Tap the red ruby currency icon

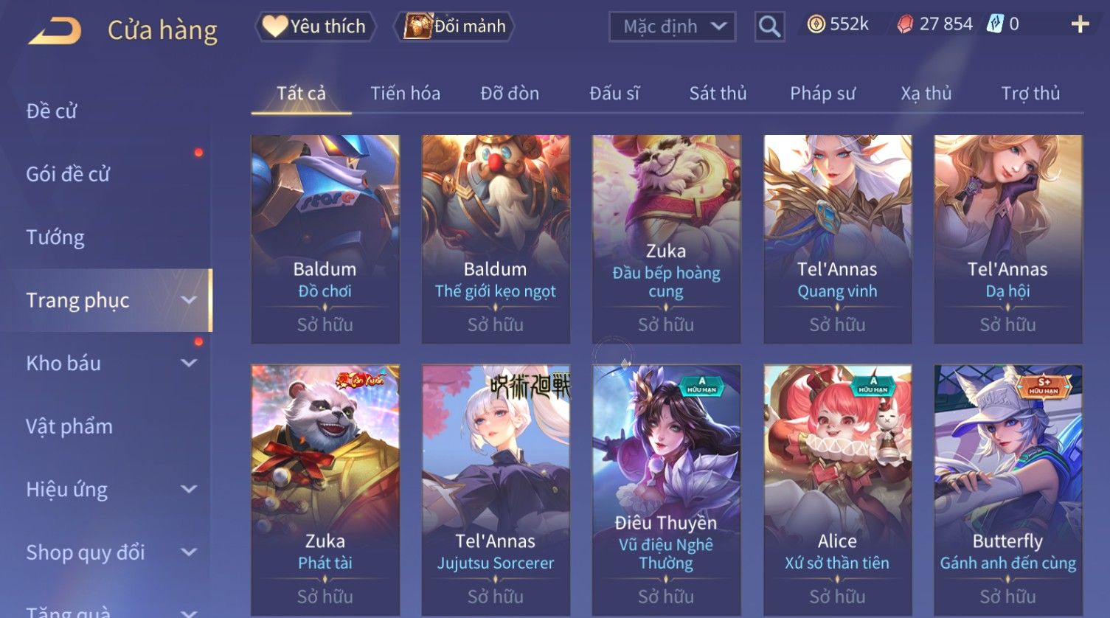905,25
